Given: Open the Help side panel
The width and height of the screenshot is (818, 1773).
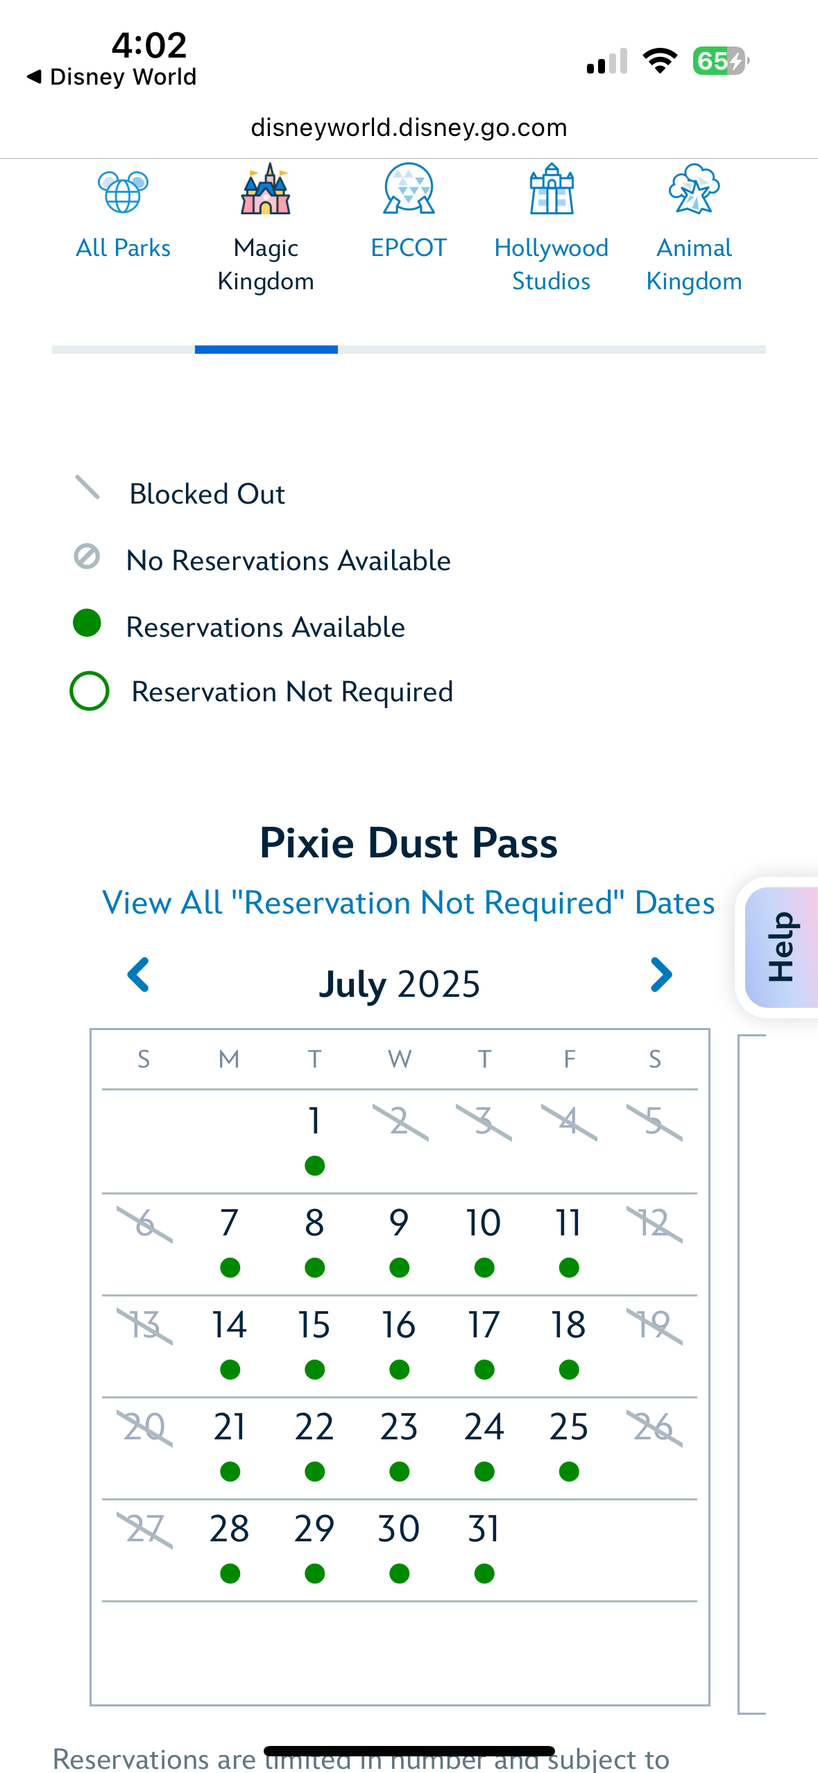Looking at the screenshot, I should point(781,947).
